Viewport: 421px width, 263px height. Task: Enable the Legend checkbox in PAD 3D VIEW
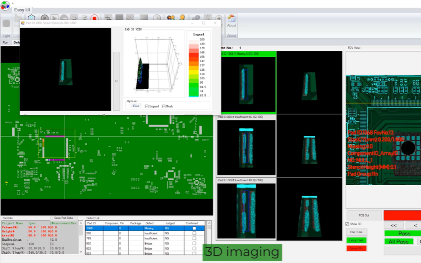(x=147, y=106)
